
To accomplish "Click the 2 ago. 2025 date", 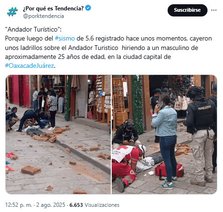I will [51, 205].
